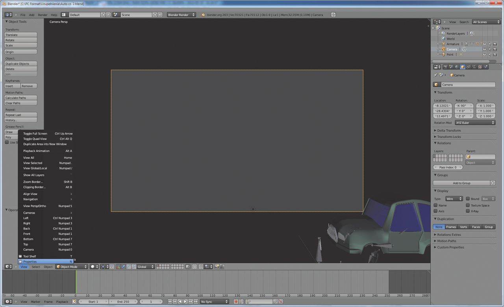Expand the Custom Properties panel
Image resolution: width=504 pixels, height=307 pixels.
click(x=450, y=247)
